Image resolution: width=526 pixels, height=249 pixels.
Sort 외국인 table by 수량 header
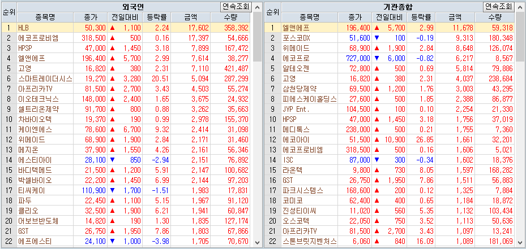pyautogui.click(x=231, y=18)
